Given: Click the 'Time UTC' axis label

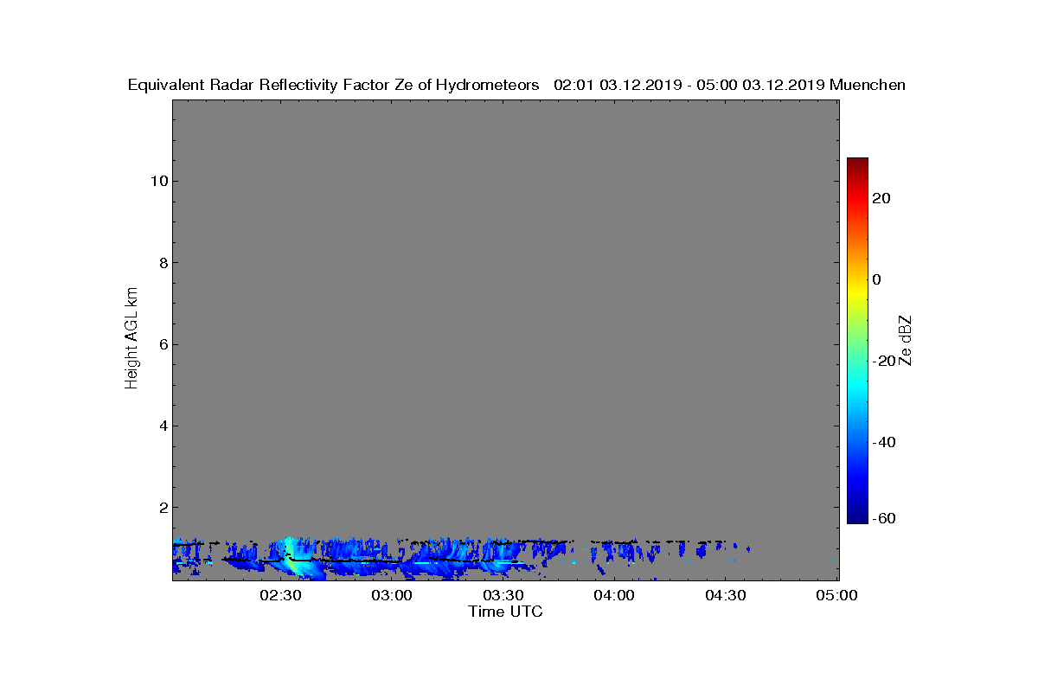Looking at the screenshot, I should click(506, 612).
